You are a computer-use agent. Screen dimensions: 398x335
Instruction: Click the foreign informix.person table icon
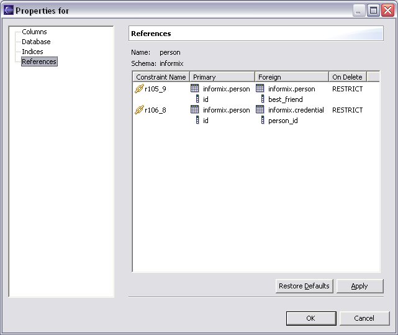pyautogui.click(x=260, y=89)
